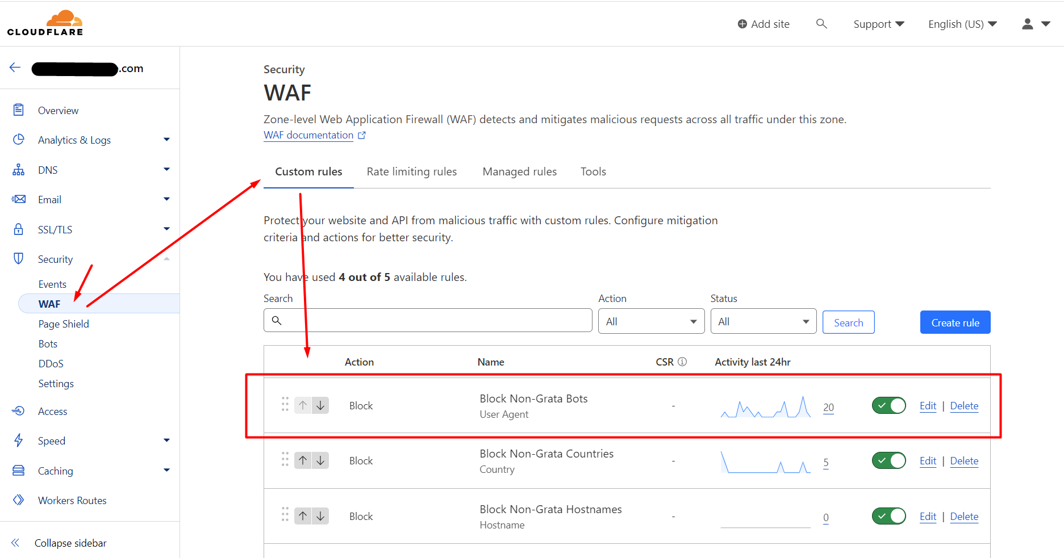Click the Access login icon
Screen dimensions: 1064x558
pos(19,411)
